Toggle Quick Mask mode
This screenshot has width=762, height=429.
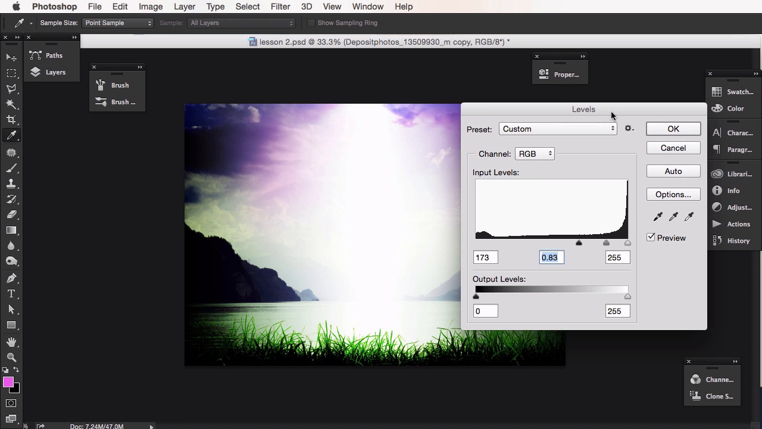11,403
